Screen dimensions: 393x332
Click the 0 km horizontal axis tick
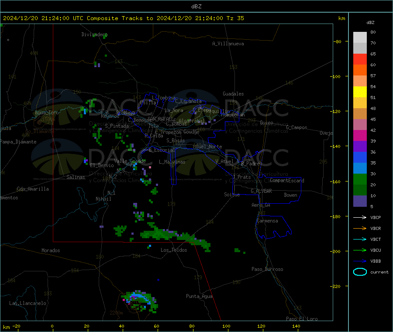52,326
